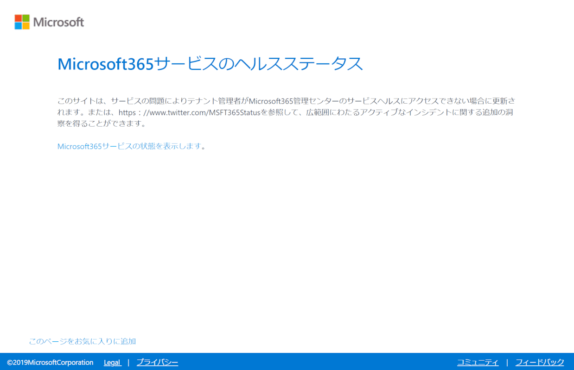Viewport: 574px width, 370px height.
Task: Click the ©2019MicrosoftCorporation footer text
Action: pos(50,362)
